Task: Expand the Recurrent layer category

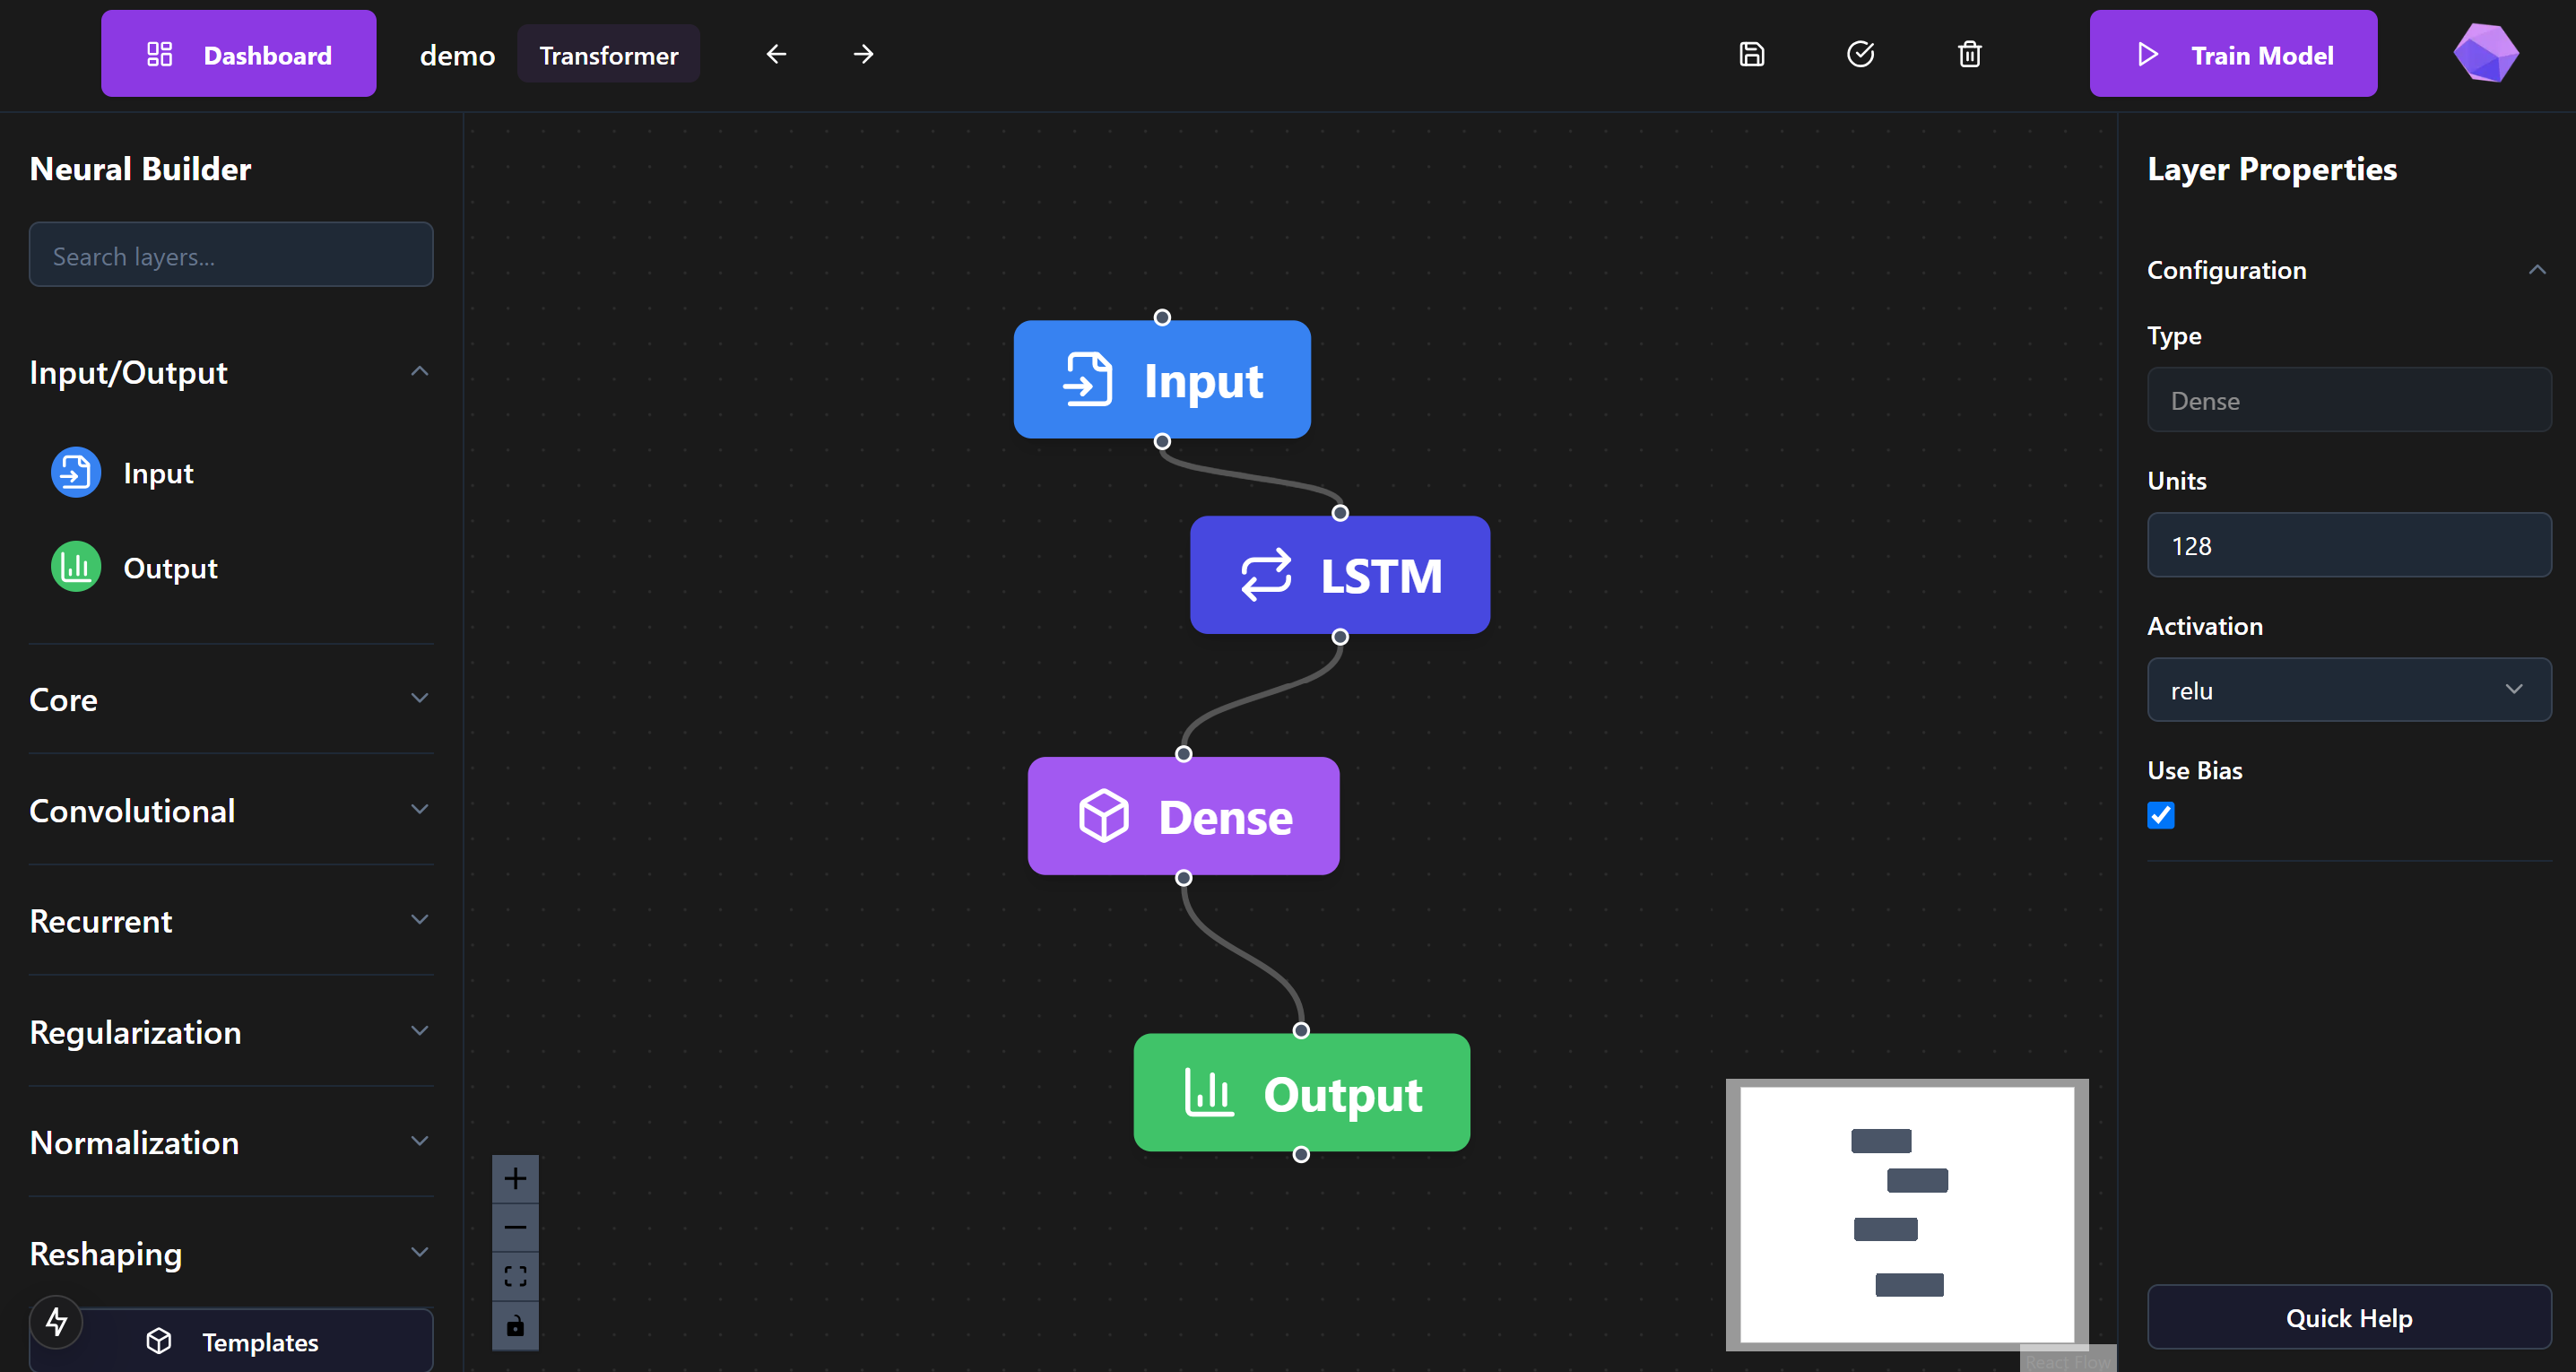Action: pyautogui.click(x=231, y=920)
